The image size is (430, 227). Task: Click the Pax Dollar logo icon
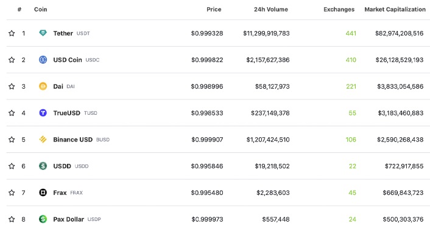43,219
